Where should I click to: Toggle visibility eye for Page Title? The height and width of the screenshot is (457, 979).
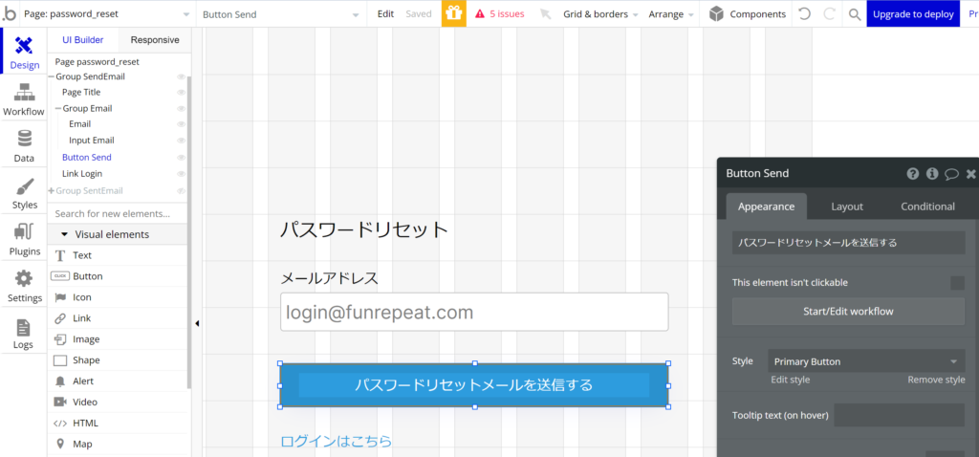tap(181, 93)
